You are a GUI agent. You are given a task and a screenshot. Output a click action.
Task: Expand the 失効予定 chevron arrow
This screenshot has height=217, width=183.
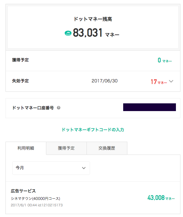pyautogui.click(x=171, y=81)
